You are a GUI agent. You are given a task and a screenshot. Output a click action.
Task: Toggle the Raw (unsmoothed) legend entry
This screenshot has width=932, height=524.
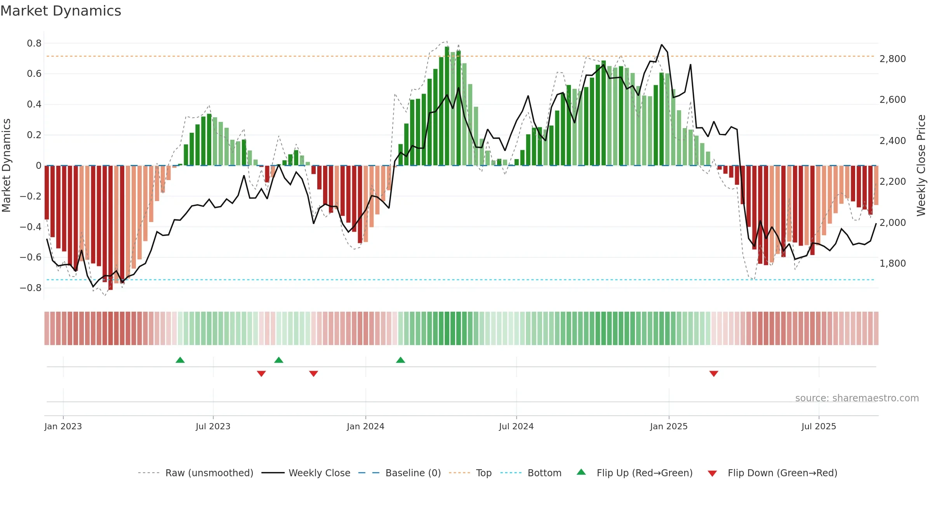point(196,473)
